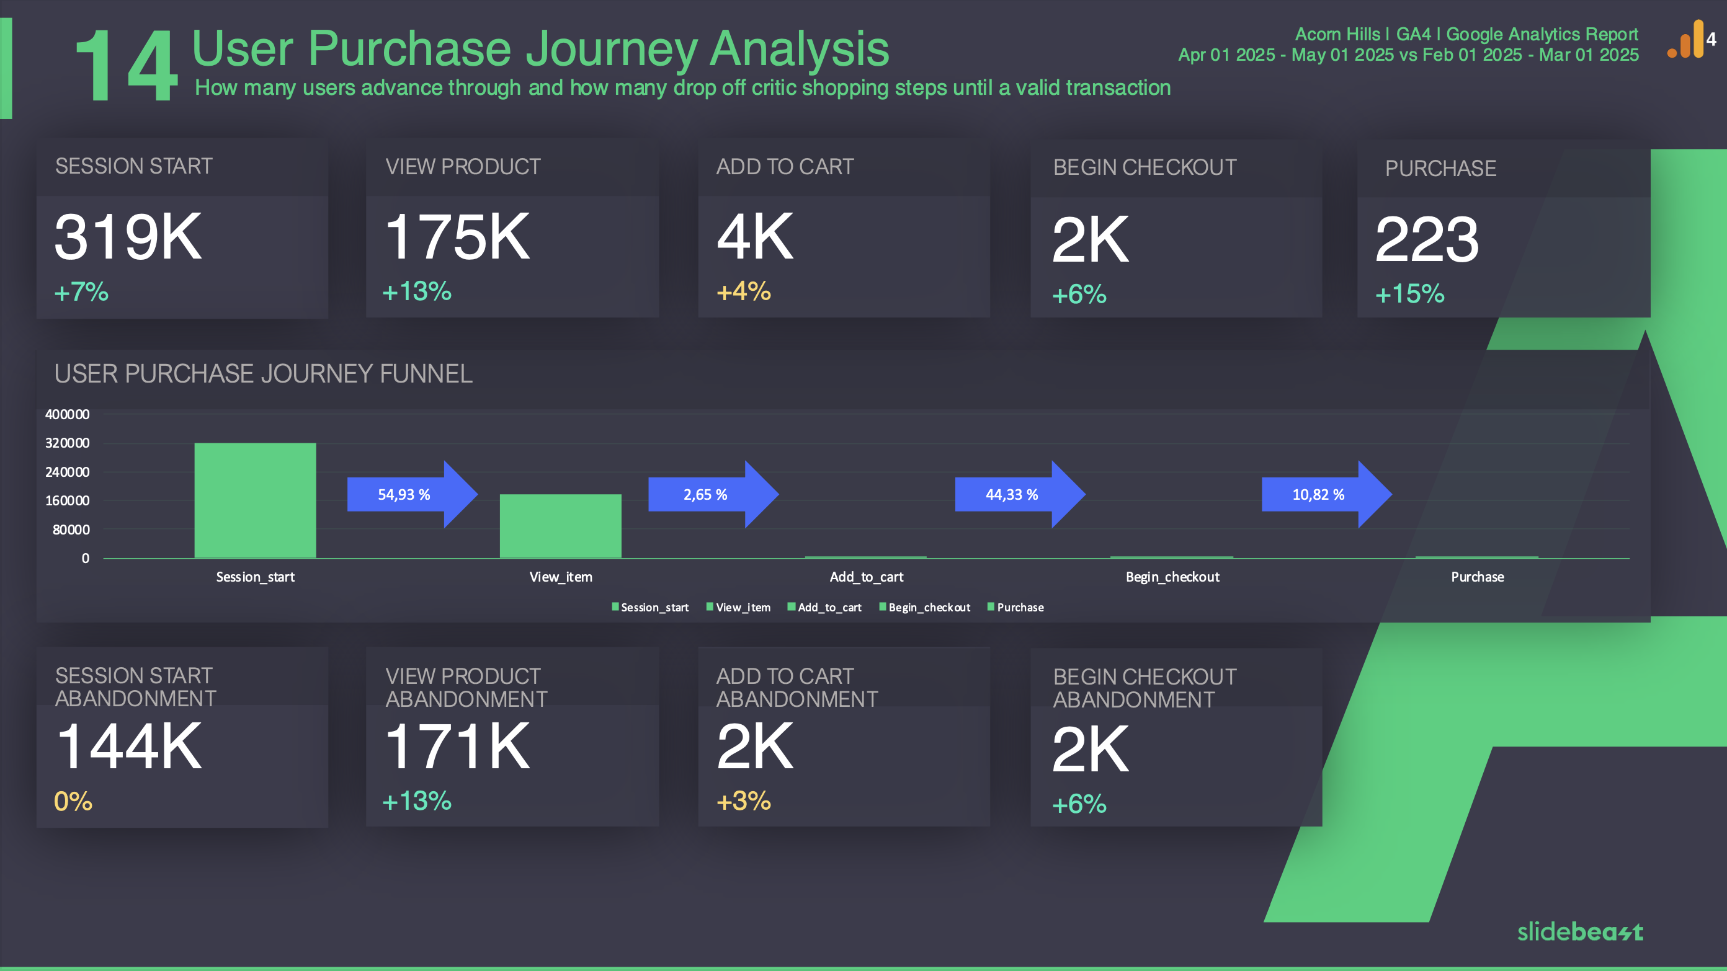
Task: Click the SESSION START card heading
Action: pyautogui.click(x=133, y=166)
